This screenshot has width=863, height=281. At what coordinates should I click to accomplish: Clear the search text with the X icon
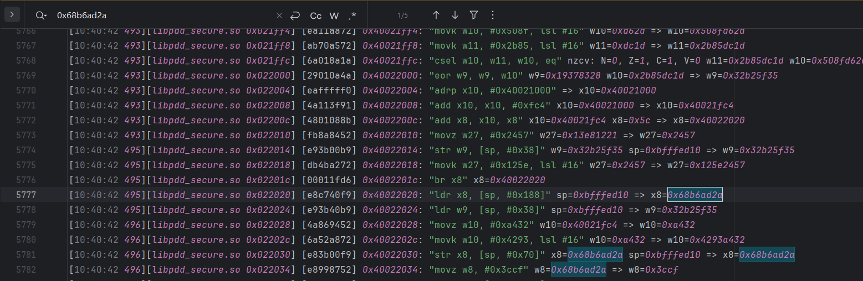coord(279,15)
